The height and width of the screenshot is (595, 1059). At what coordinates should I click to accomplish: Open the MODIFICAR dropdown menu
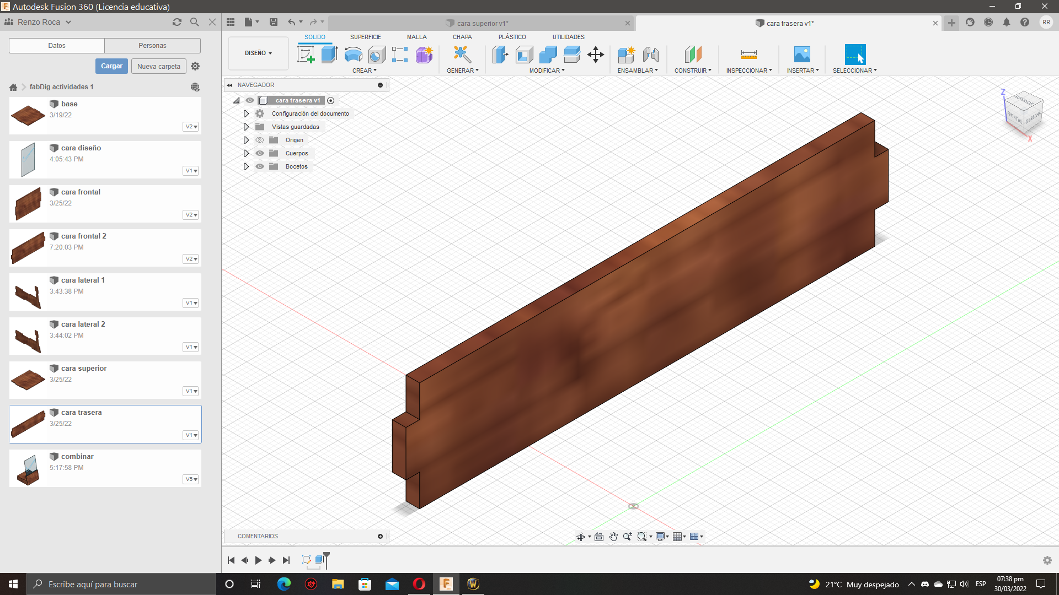point(547,71)
